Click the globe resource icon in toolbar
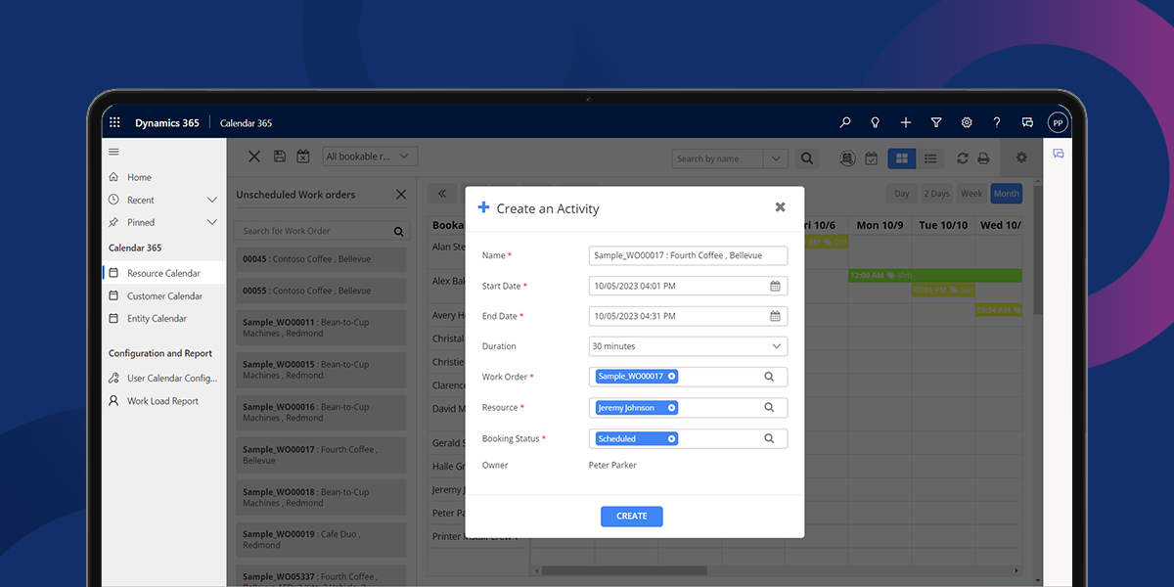This screenshot has height=587, width=1174. [x=847, y=158]
